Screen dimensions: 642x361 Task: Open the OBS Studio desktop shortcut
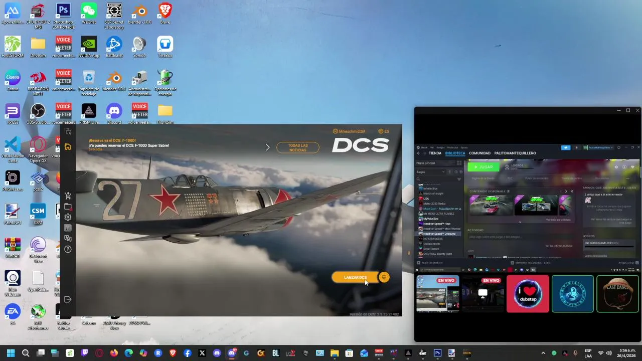[38, 114]
